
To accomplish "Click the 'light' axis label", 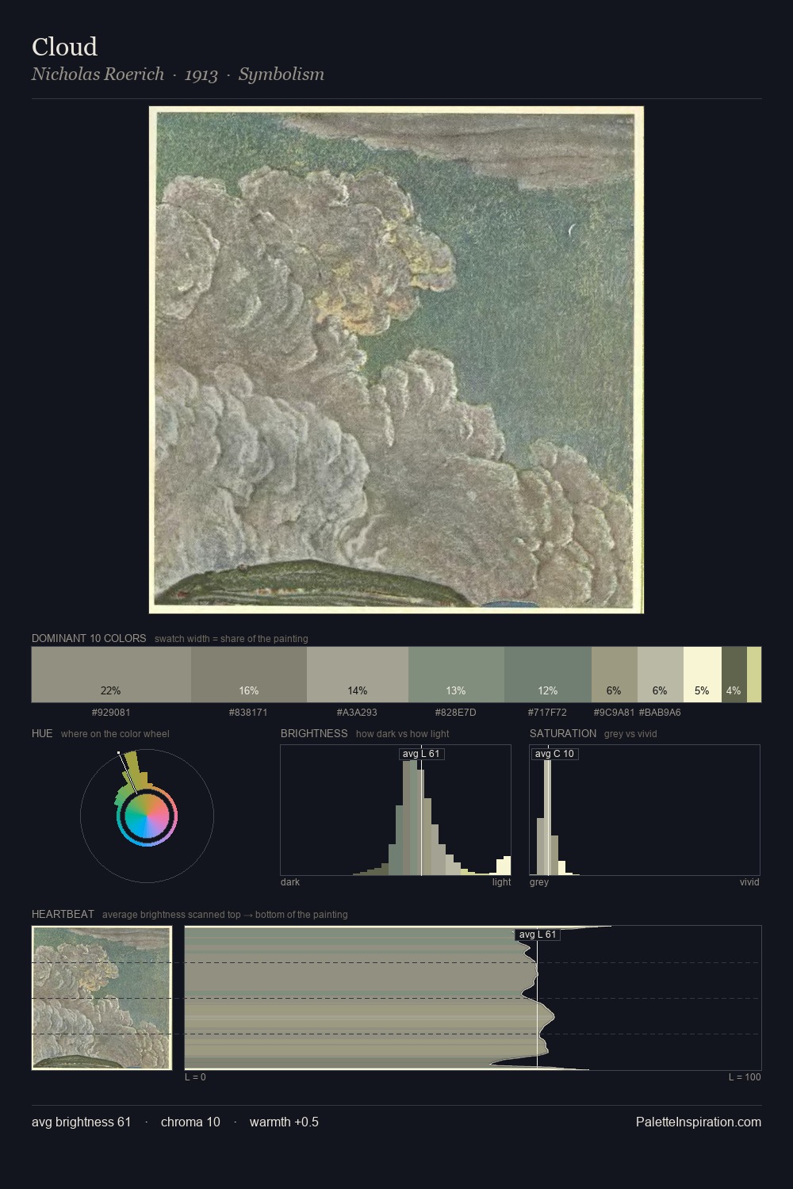I will [501, 882].
